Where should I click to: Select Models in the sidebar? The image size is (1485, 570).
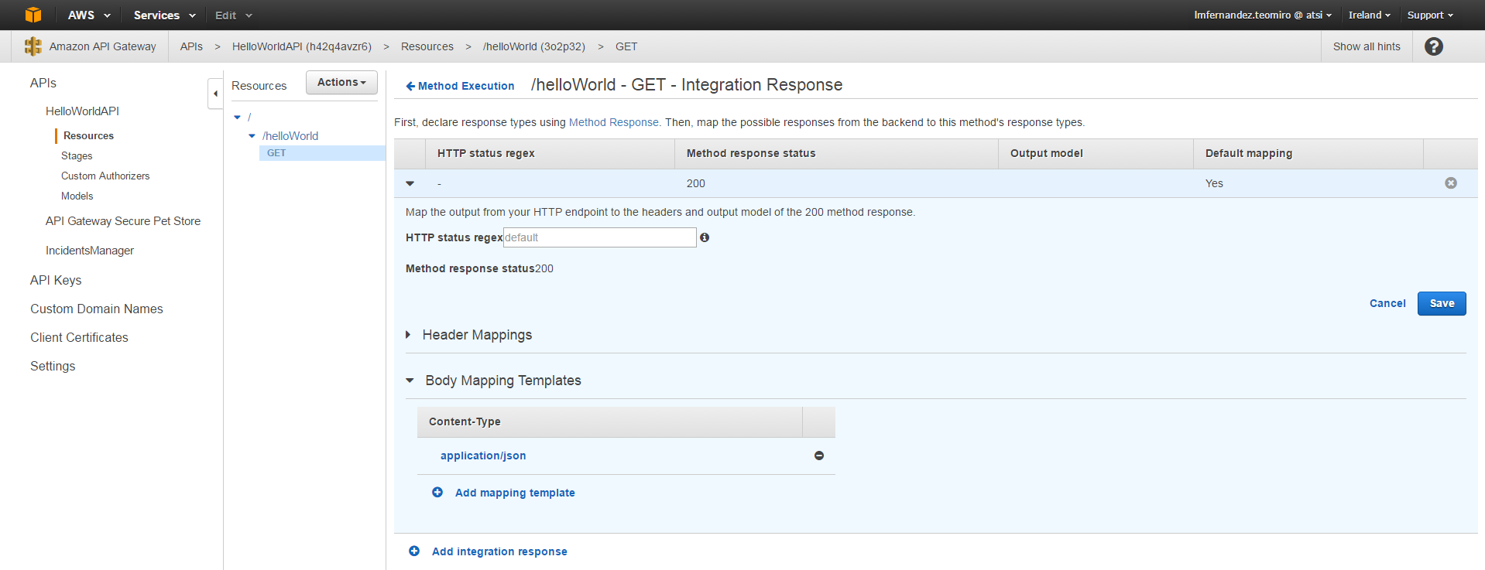point(77,196)
